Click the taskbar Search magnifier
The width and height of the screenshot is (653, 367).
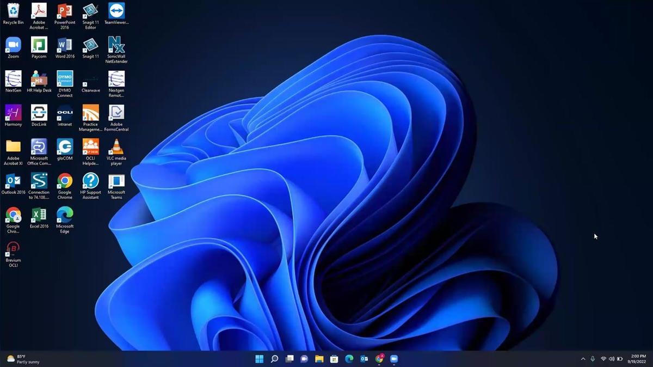[274, 359]
